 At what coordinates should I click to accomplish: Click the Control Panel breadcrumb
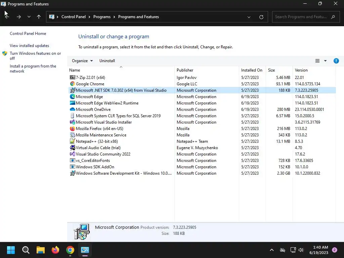click(x=74, y=17)
